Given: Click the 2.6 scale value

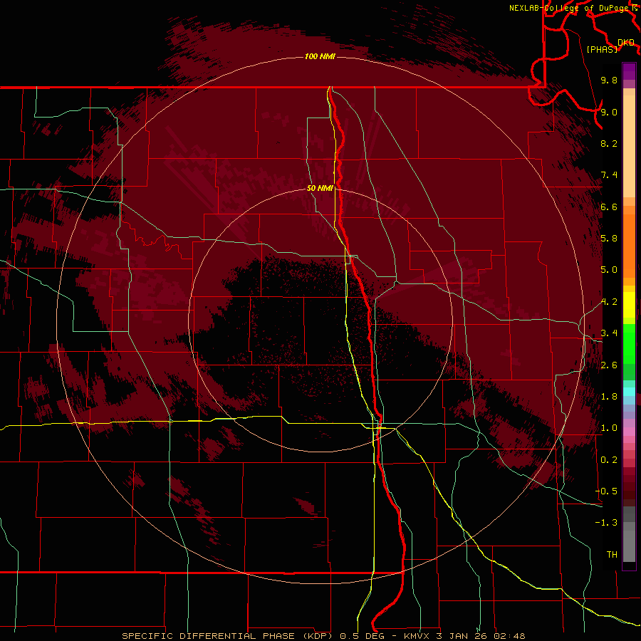Looking at the screenshot, I should [x=609, y=365].
